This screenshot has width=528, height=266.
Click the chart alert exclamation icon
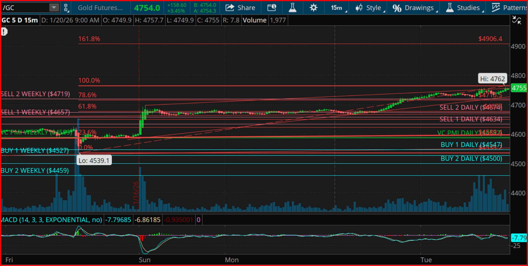coord(4,32)
